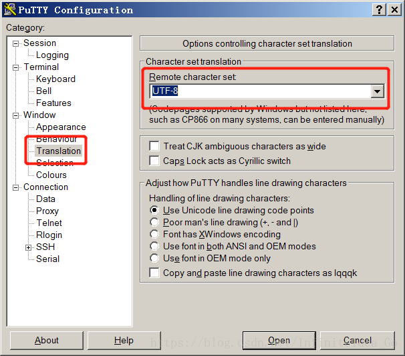Open the Proxy settings
Image resolution: width=405 pixels, height=356 pixels.
click(x=47, y=211)
